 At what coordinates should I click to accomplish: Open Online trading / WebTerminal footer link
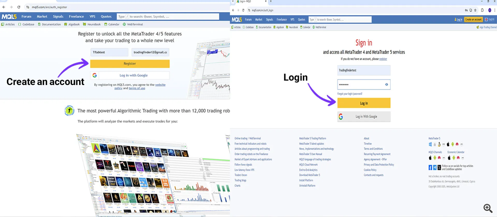click(248, 138)
